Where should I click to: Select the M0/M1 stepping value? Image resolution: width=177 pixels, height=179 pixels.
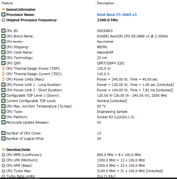click(102, 47)
